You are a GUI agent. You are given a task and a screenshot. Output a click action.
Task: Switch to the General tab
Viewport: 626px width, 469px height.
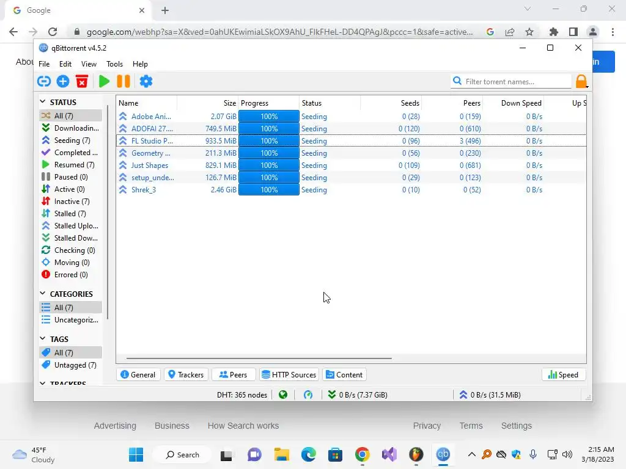pyautogui.click(x=138, y=374)
